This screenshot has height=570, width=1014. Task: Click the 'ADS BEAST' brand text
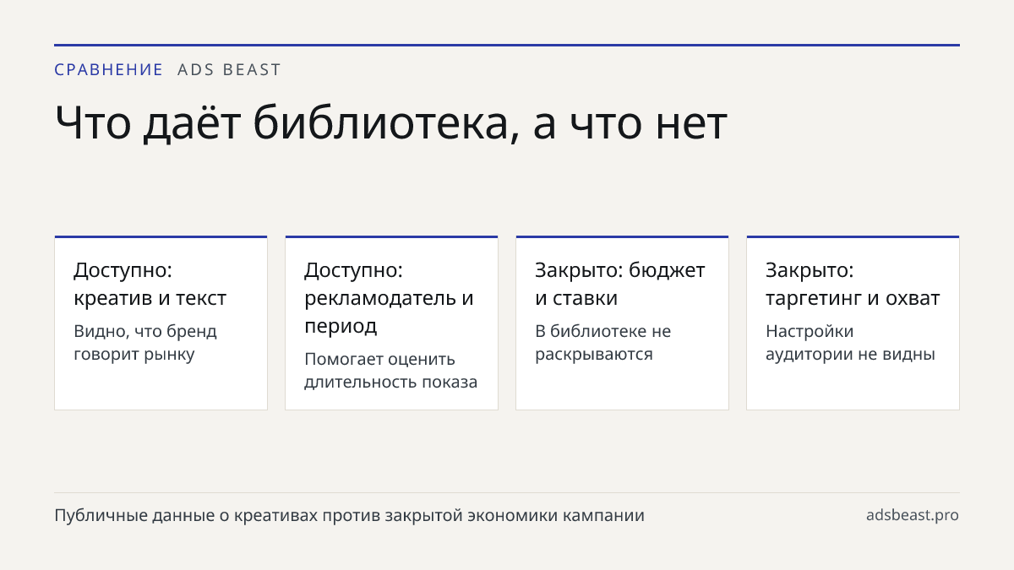click(229, 70)
